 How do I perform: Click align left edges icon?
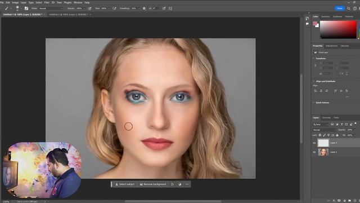click(316, 91)
